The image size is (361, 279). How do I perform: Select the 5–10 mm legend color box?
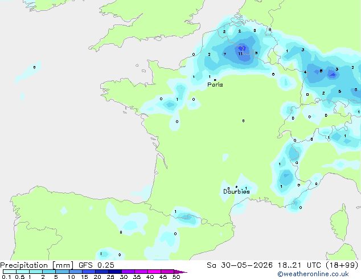pos(63,272)
